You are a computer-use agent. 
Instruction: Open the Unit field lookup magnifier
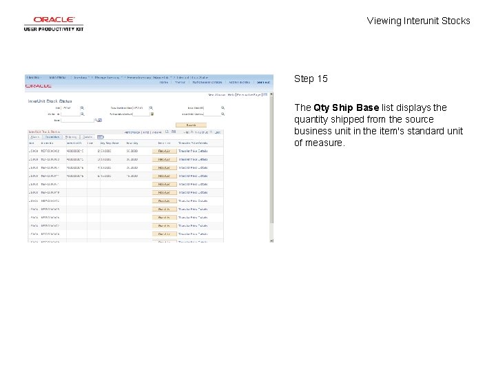tap(82, 108)
